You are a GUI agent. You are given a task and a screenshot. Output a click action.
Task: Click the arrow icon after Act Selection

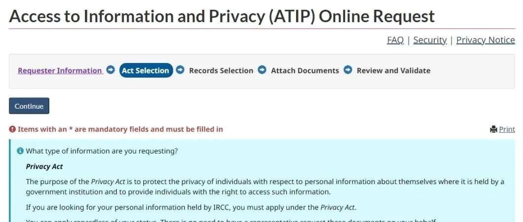pos(180,70)
